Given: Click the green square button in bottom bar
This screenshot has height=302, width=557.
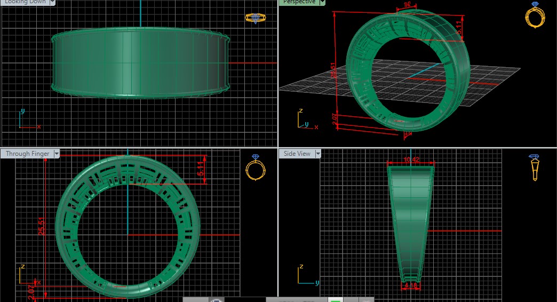Looking at the screenshot, I should pos(336,299).
